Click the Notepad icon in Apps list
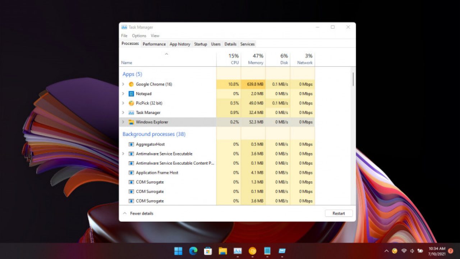The height and width of the screenshot is (259, 460). pos(131,94)
